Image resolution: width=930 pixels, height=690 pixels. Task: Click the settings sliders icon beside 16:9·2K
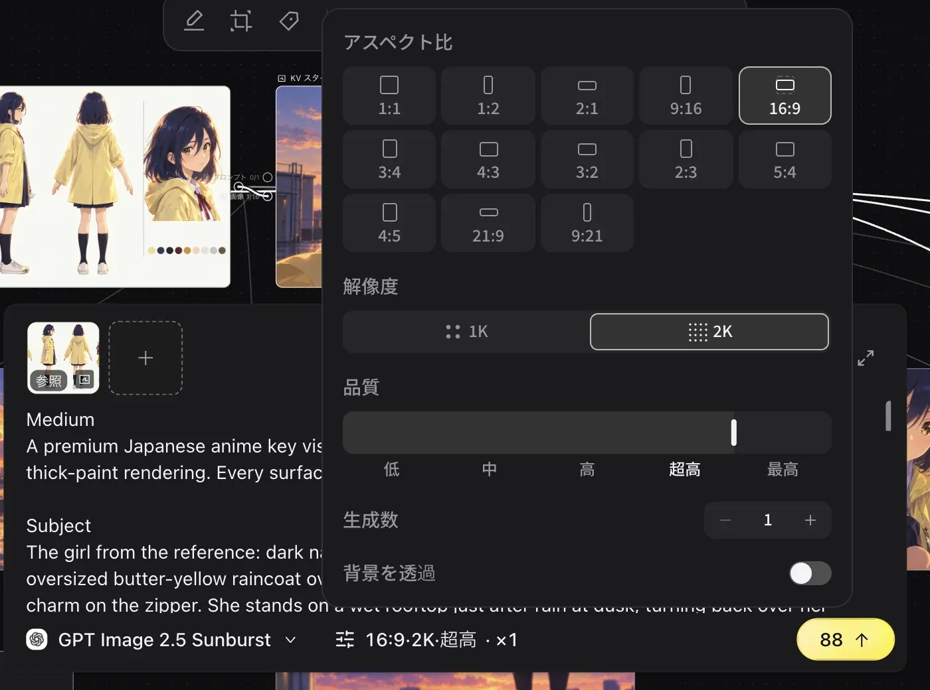345,640
